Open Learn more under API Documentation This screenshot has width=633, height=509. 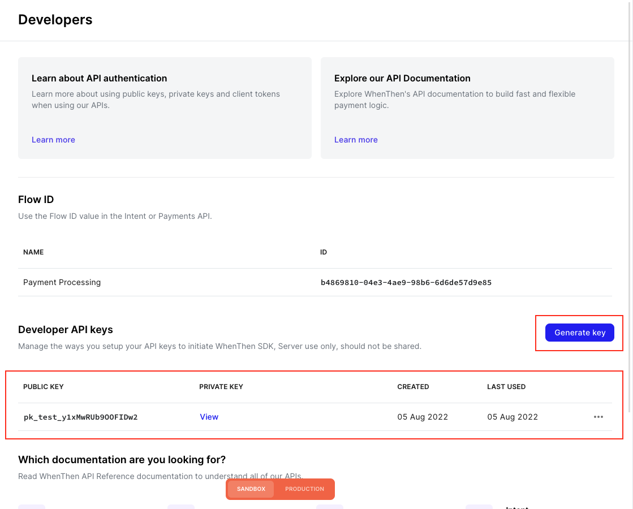pos(356,140)
